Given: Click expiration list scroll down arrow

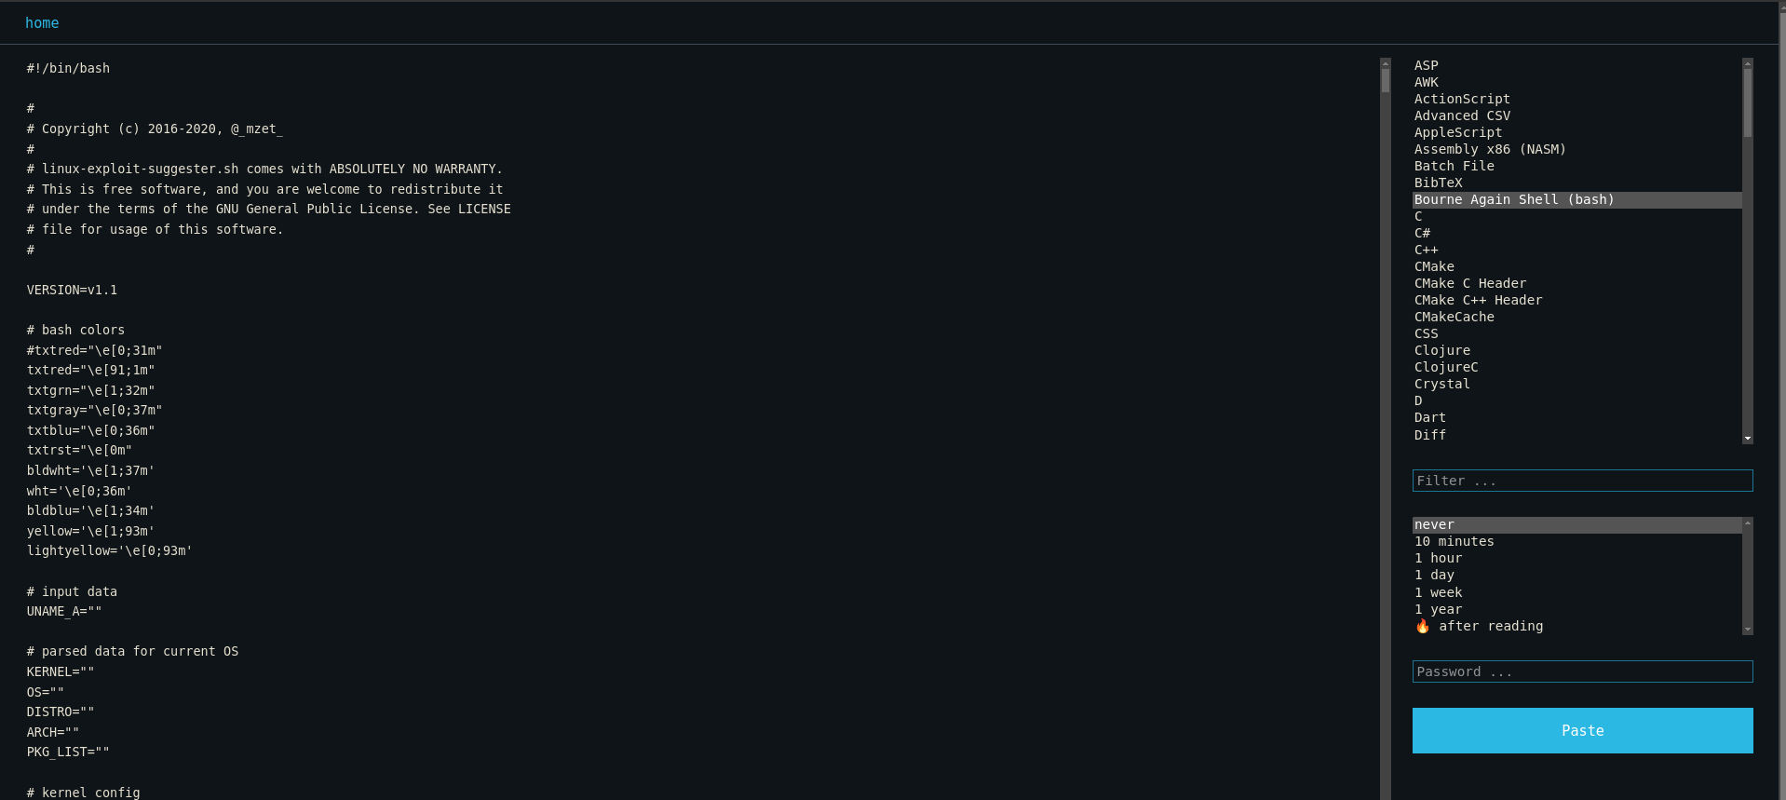Looking at the screenshot, I should pyautogui.click(x=1748, y=630).
